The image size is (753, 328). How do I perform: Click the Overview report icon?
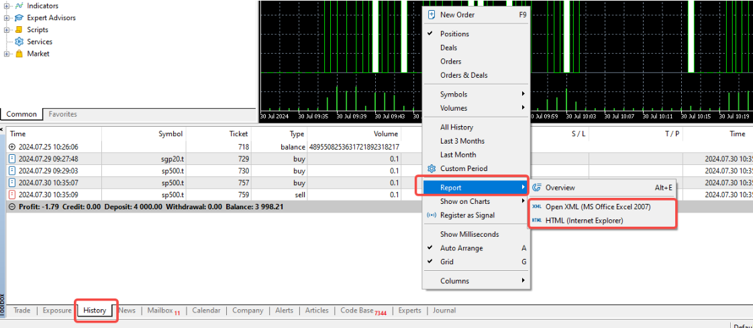coord(536,188)
